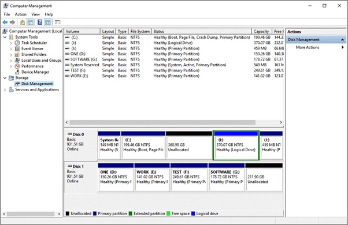The image size is (348, 225).
Task: Sort by the Status column header
Action: coord(202,31)
